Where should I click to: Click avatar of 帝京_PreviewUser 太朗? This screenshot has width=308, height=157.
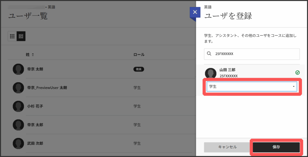pyautogui.click(x=18, y=88)
